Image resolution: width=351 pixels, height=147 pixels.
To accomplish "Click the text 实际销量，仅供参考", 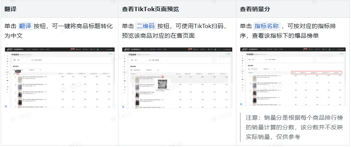I will coord(273,137).
